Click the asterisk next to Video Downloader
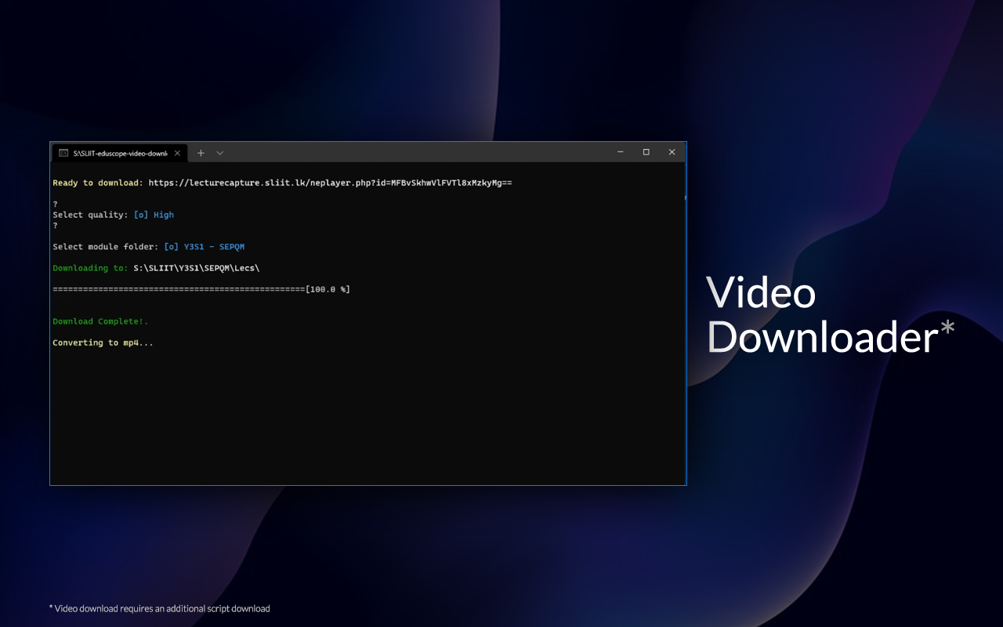This screenshot has height=627, width=1003. [x=950, y=328]
